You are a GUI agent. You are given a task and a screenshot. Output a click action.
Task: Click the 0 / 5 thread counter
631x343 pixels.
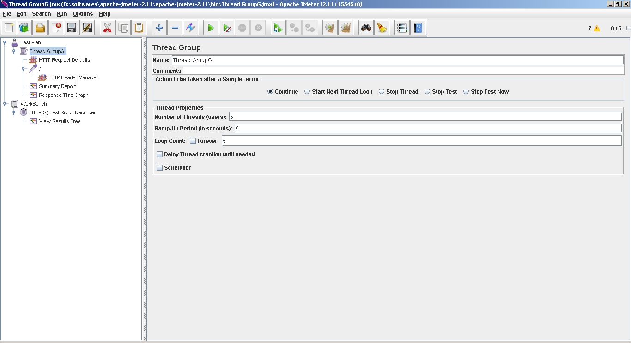(616, 28)
